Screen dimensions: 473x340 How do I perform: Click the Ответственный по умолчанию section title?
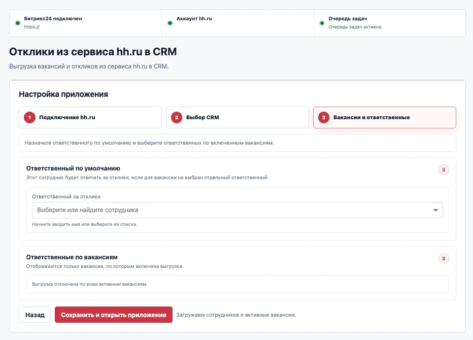tap(73, 168)
